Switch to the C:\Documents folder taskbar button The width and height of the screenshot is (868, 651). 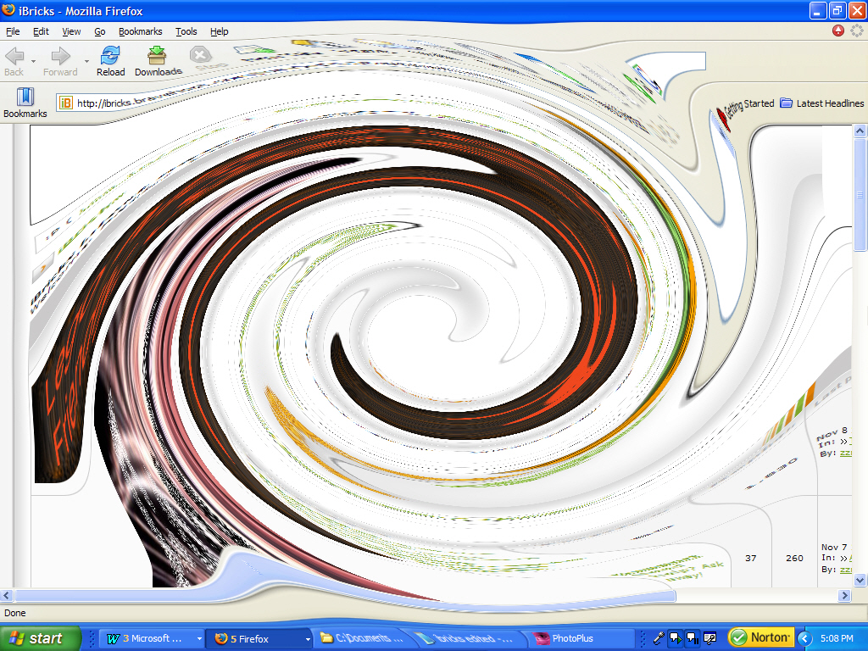pyautogui.click(x=363, y=638)
